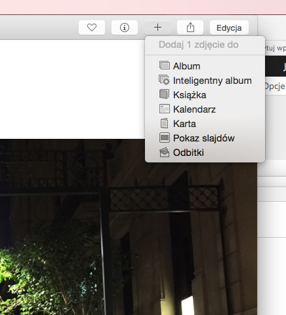This screenshot has height=315, width=286.
Task: Click the folded card icon
Action: pos(164,123)
